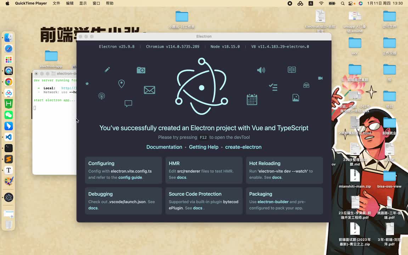This screenshot has width=408, height=255.
Task: Select the 工作交接 folder
Action: coord(389,46)
